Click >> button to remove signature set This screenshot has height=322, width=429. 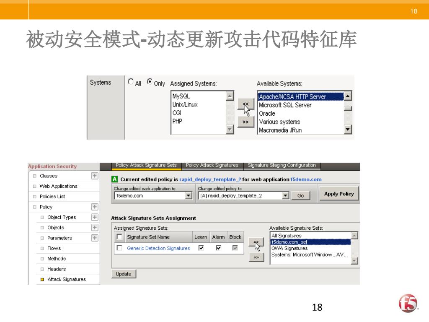[256, 257]
